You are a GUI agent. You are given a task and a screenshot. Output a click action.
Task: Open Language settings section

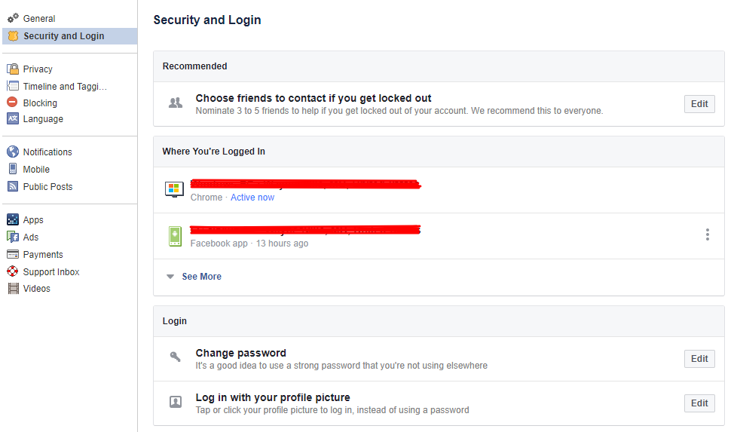point(43,118)
